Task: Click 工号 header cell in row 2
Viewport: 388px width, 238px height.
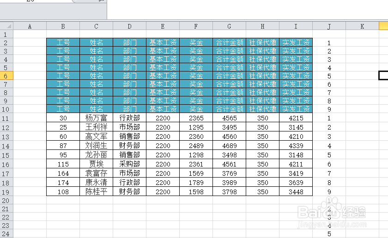Action: [63, 42]
